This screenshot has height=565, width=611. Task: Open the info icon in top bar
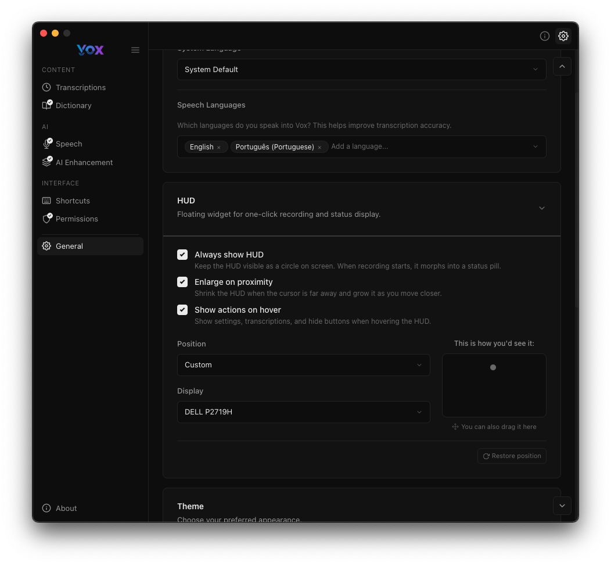pyautogui.click(x=545, y=36)
